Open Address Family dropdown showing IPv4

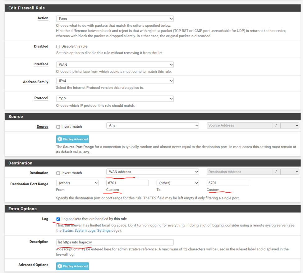tap(115, 81)
